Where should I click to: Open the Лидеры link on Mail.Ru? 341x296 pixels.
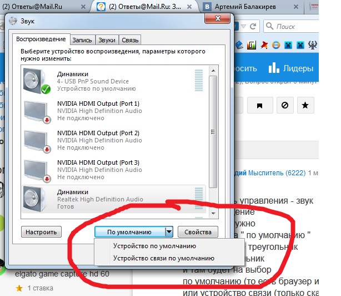point(298,68)
